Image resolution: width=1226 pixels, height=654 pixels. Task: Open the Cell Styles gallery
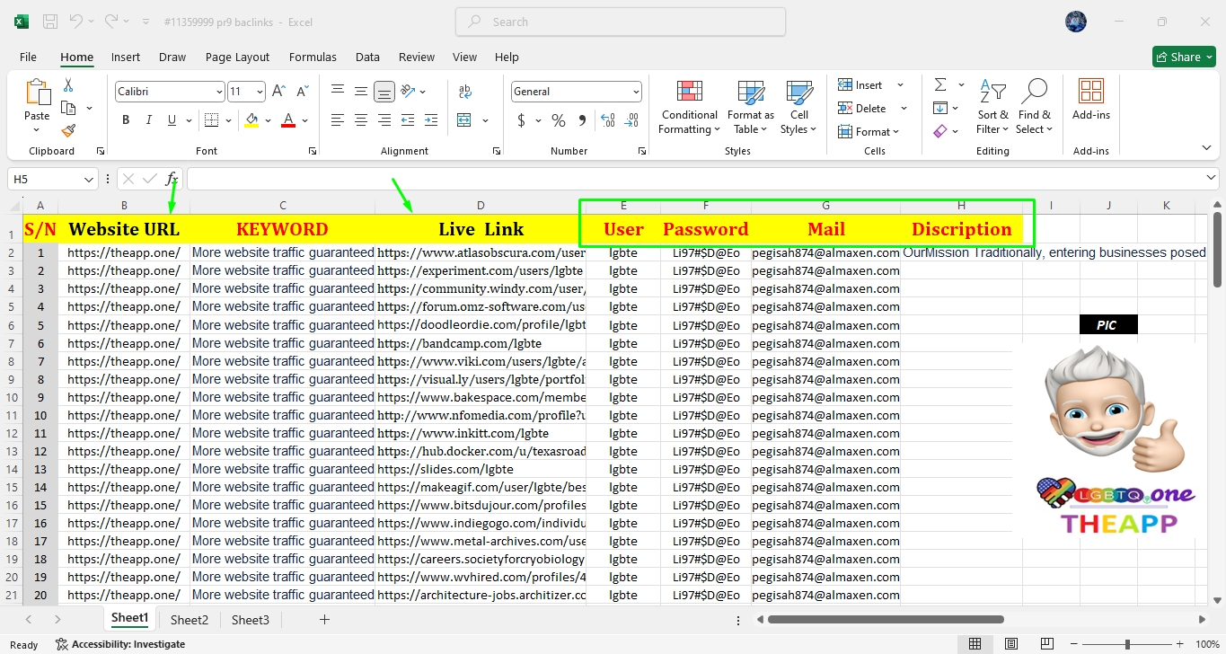pos(798,107)
